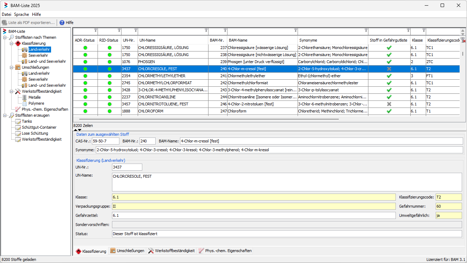467x263 pixels.
Task: Switch to the Werkstoffbeständigkeit bottom tab
Action: tap(171, 251)
